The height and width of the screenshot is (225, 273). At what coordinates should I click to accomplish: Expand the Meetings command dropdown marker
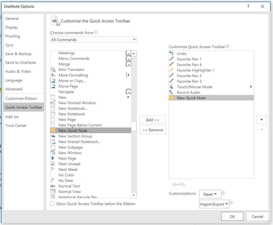[x=129, y=53]
